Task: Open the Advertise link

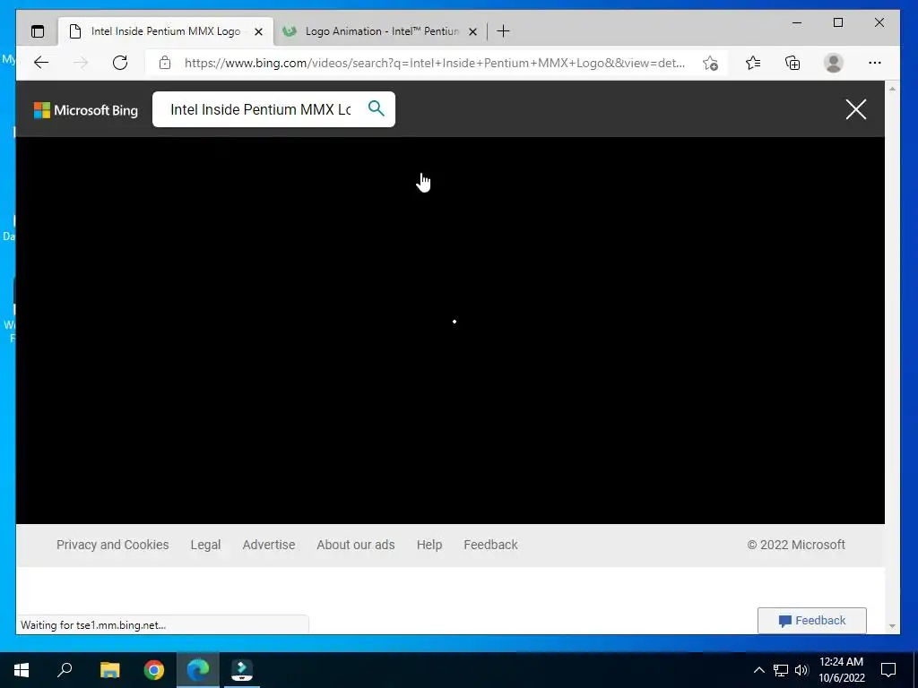Action: 269,545
